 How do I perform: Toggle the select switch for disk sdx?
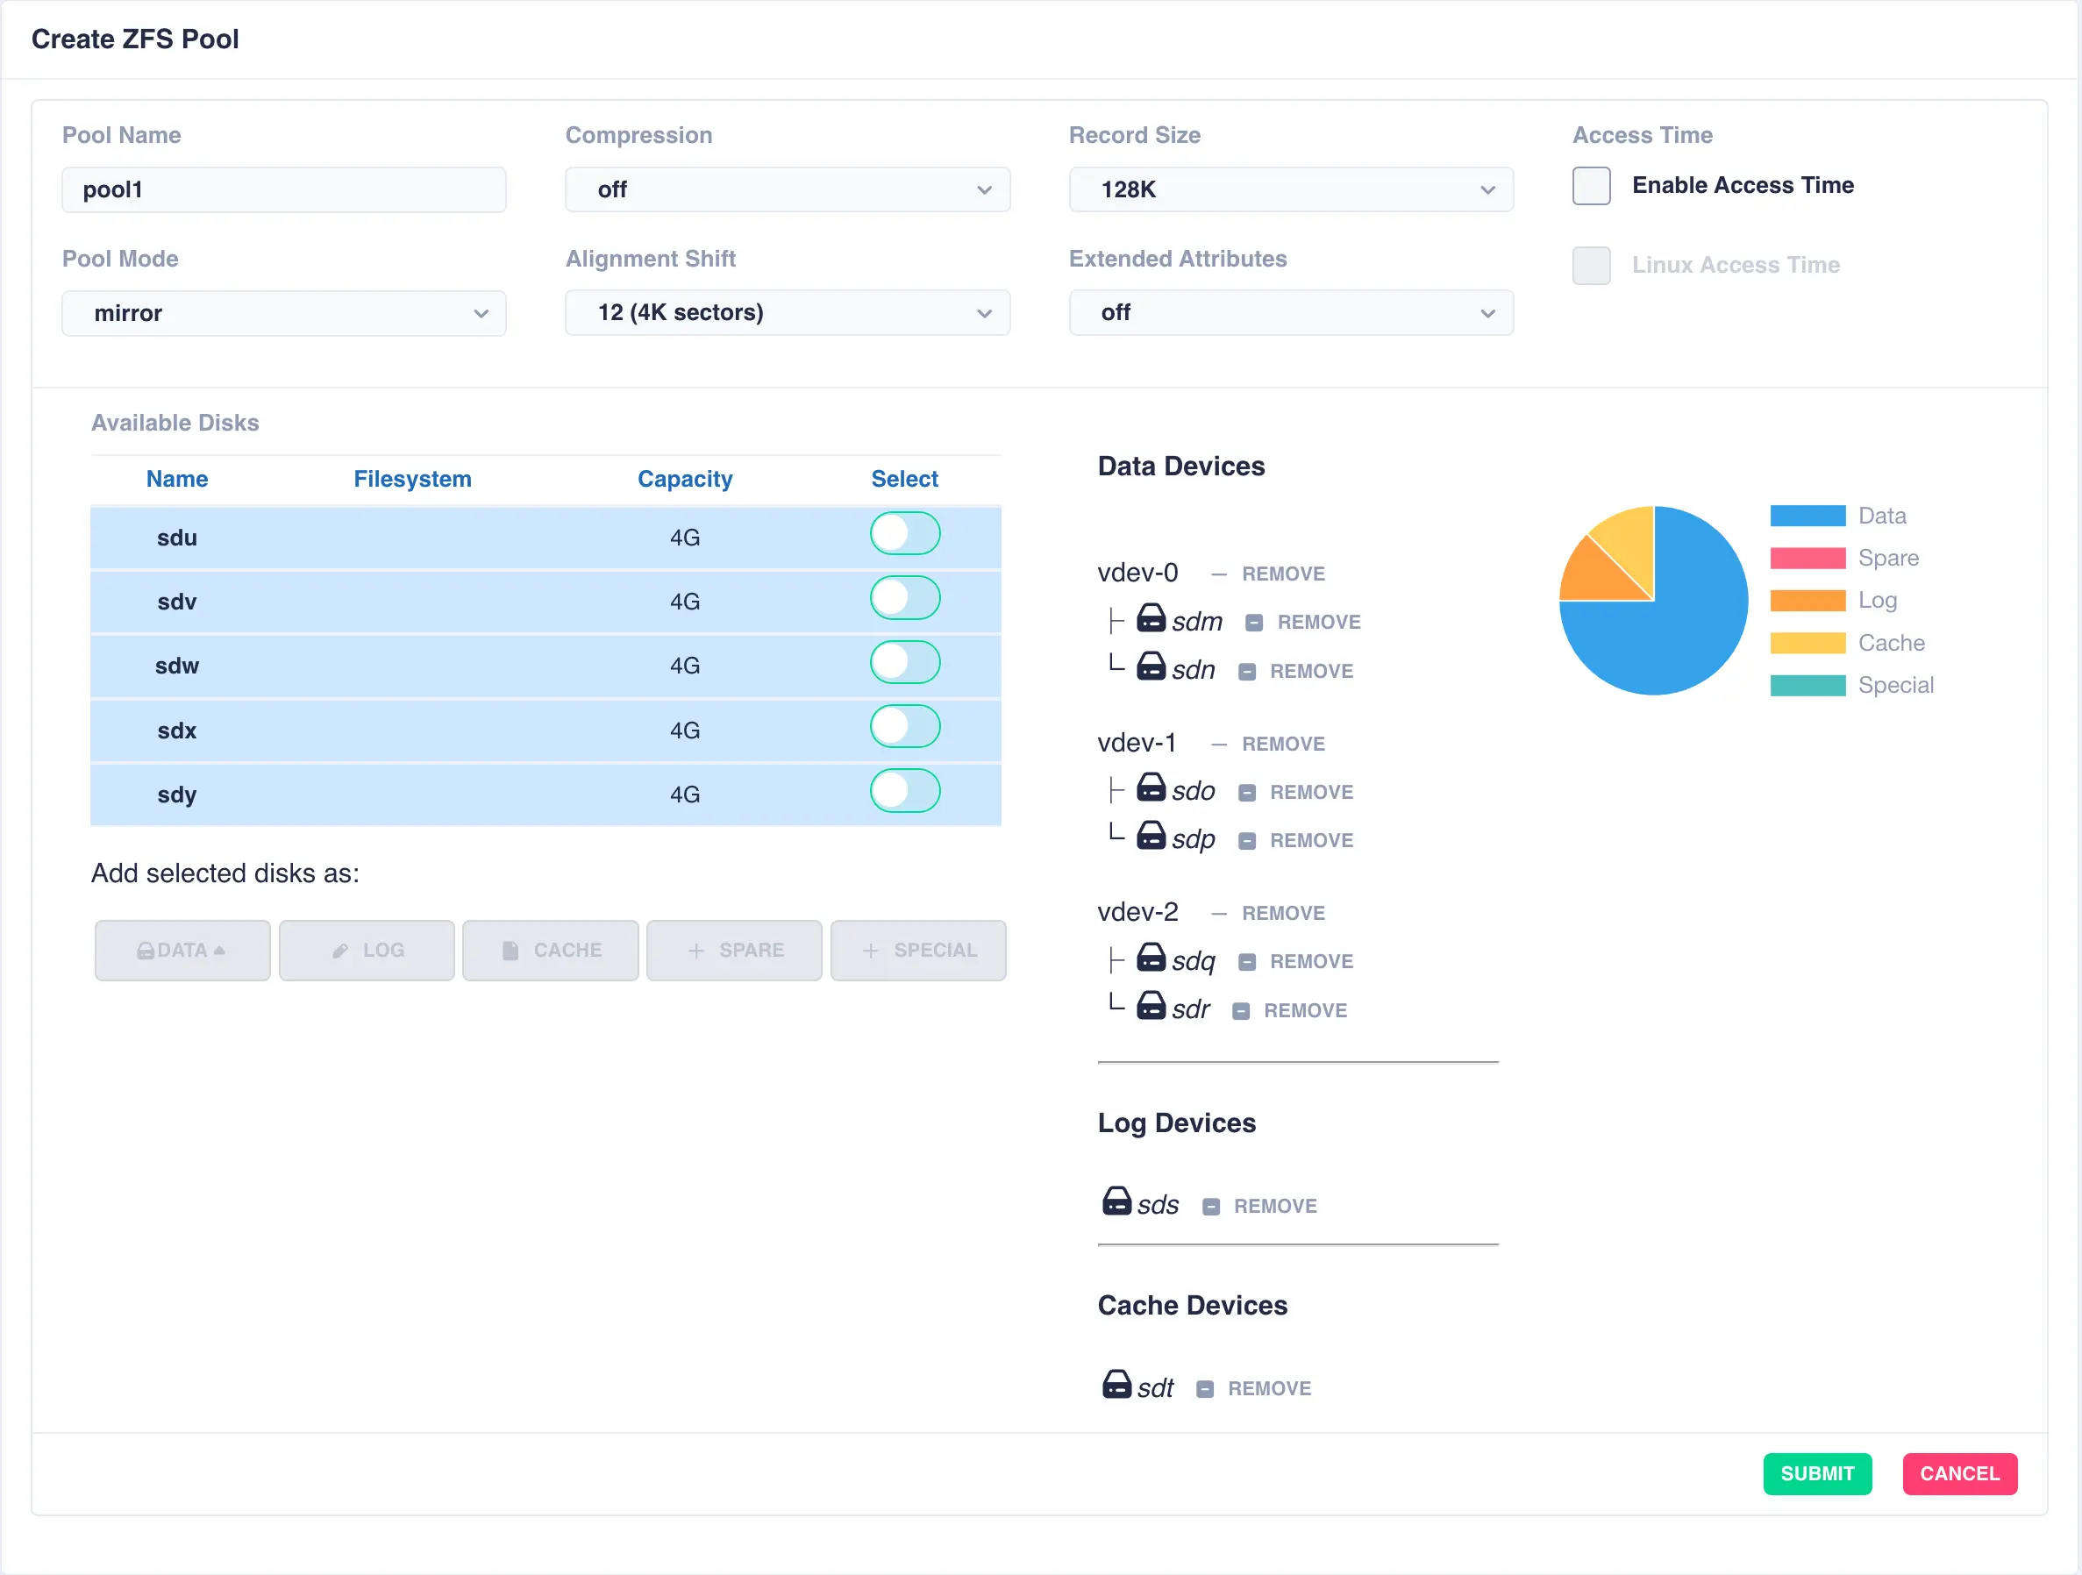click(x=903, y=728)
